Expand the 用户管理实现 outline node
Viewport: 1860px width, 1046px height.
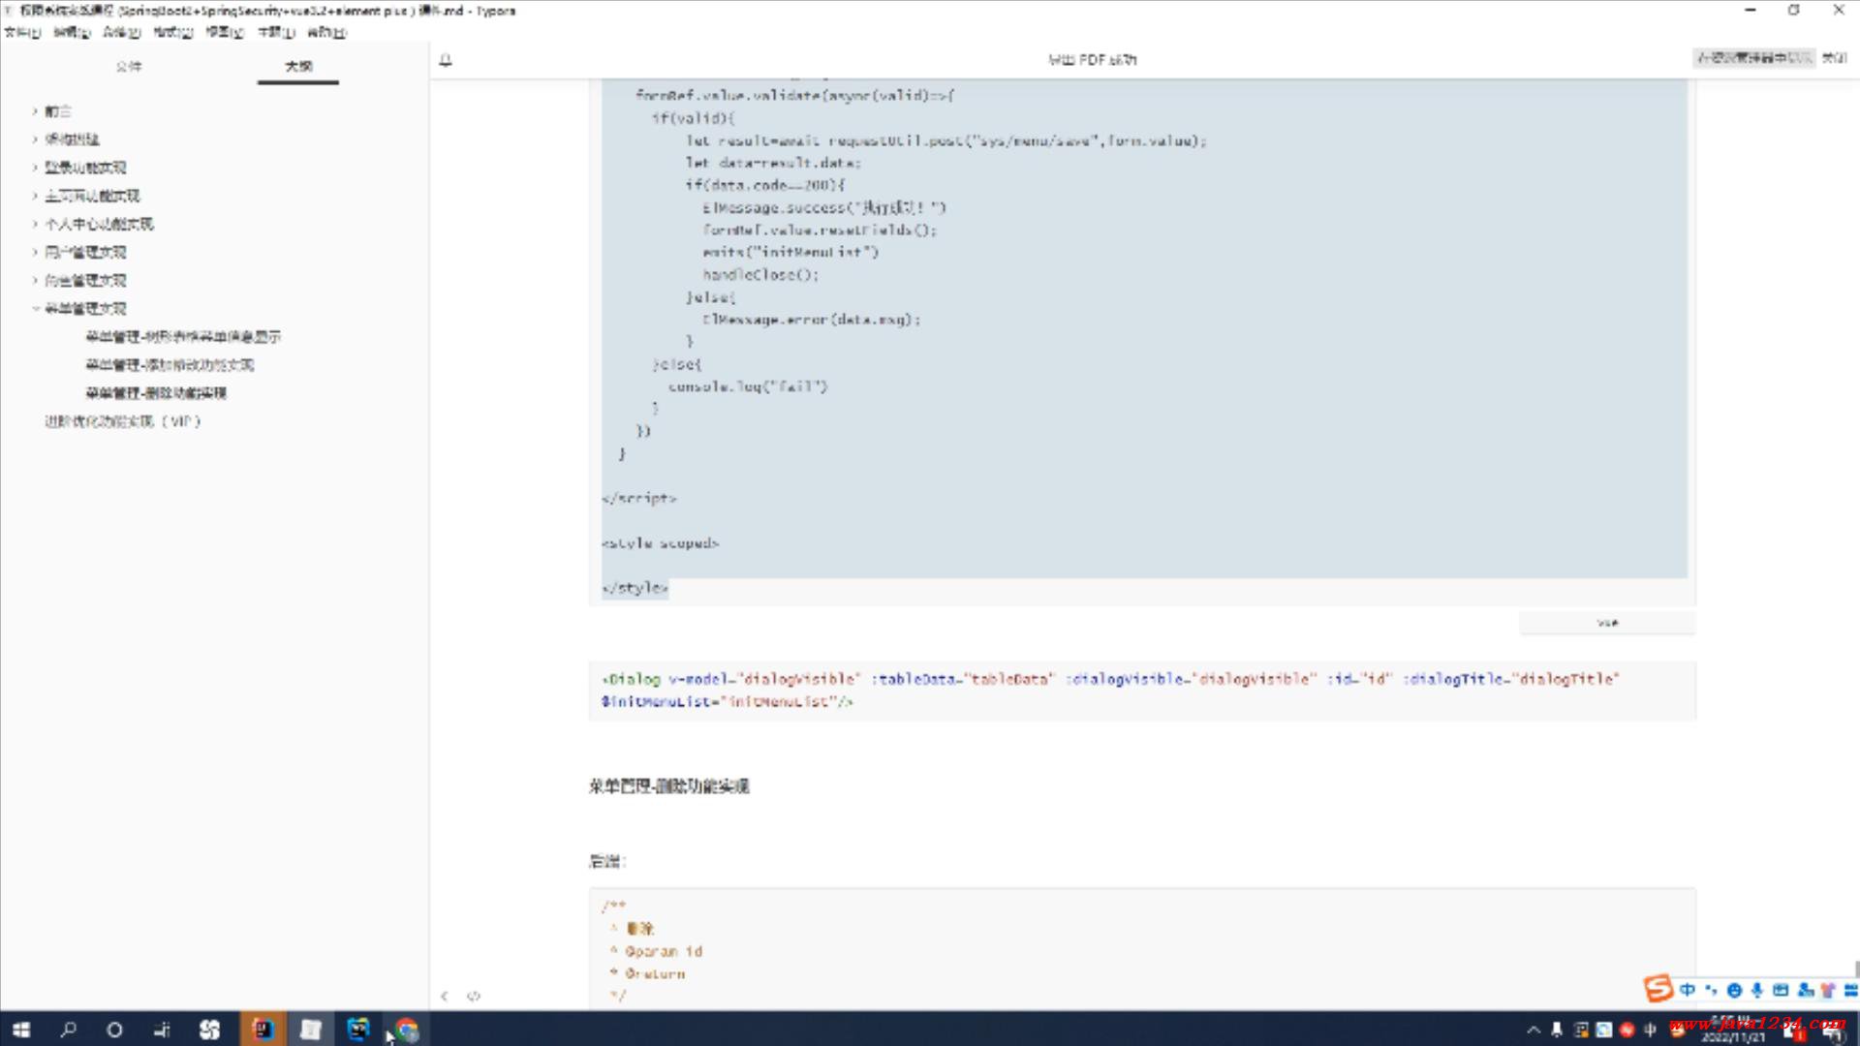click(x=35, y=252)
